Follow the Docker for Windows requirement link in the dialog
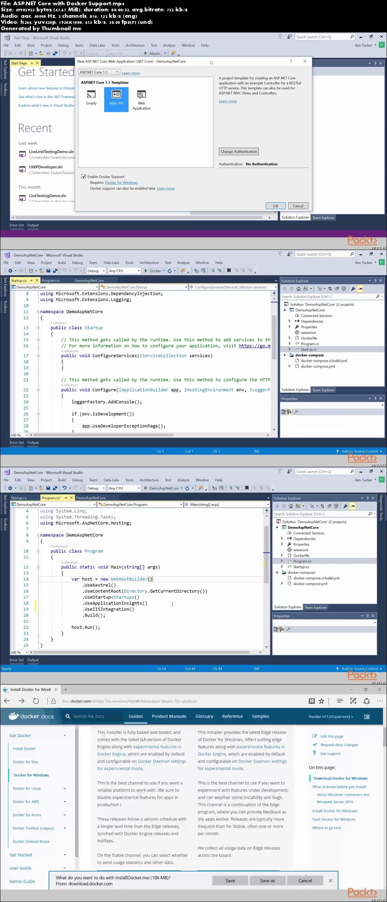Image resolution: width=387 pixels, height=902 pixels. [121, 183]
